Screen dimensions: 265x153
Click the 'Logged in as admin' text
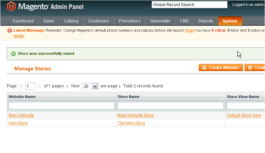click(248, 4)
